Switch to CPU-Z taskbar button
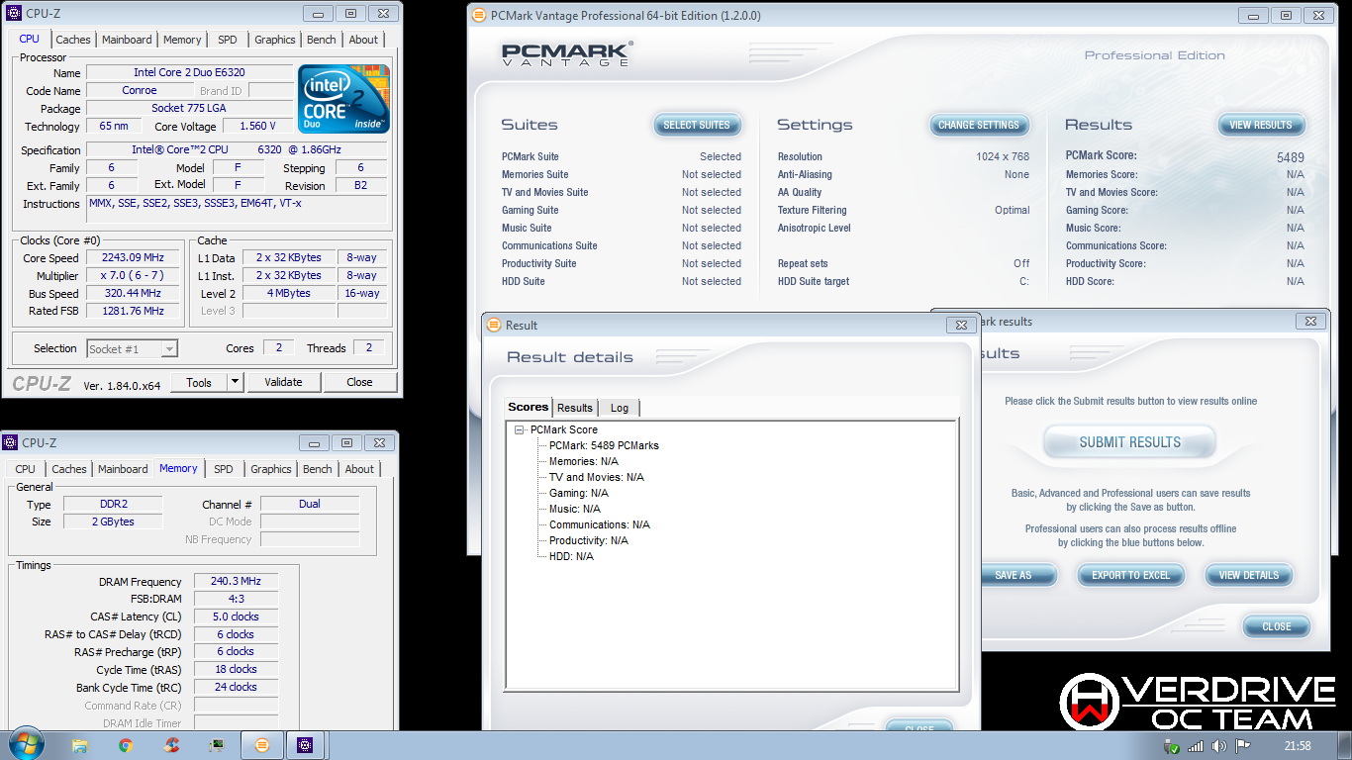1352x760 pixels. coord(305,745)
